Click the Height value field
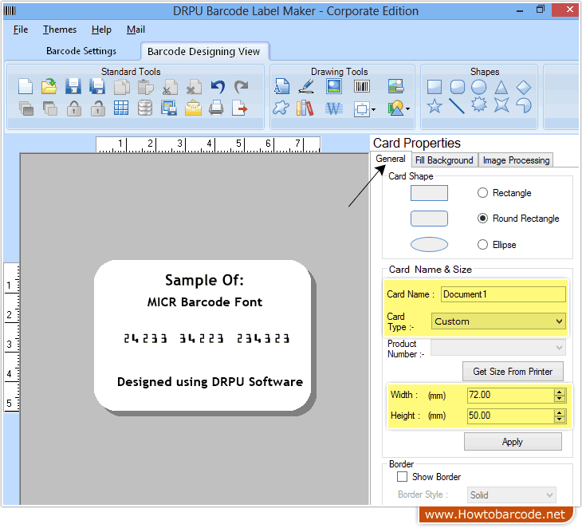 511,416
